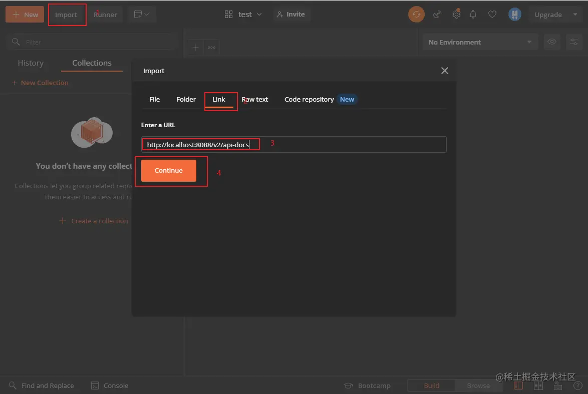588x394 pixels.
Task: Expand the No Environment dropdown
Action: pyautogui.click(x=480, y=42)
